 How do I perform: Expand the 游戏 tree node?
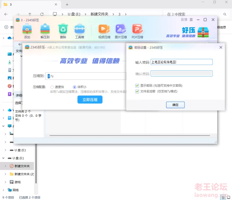(x=6, y=182)
